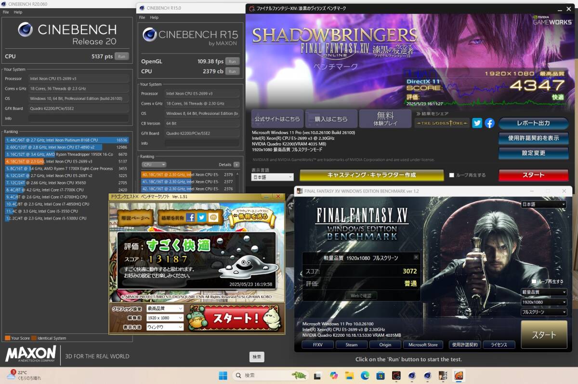Open the FFXV quality preset dropdown 軽量品質

(544, 292)
